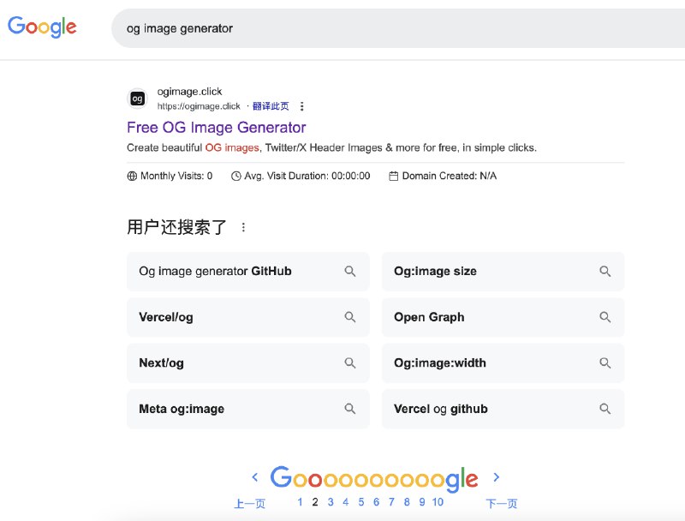
Task: Search 'Og:image:width' suggestion
Action: click(503, 363)
